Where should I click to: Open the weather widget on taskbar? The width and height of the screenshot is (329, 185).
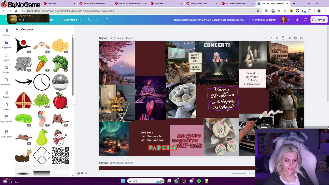[x=11, y=181]
